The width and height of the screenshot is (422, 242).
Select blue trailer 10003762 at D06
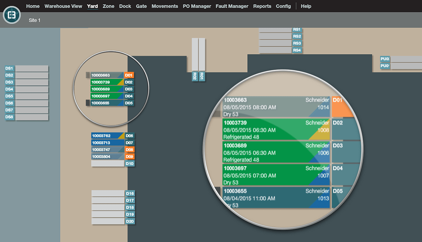(x=108, y=136)
